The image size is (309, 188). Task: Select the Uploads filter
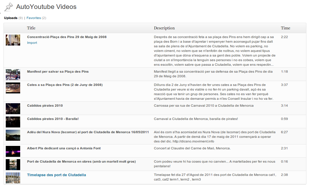[11, 18]
